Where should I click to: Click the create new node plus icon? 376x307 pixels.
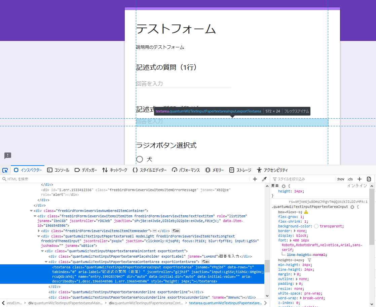[x=255, y=179]
